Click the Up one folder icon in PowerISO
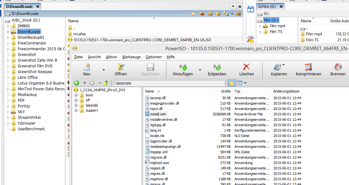Screen dimensions: 349x185 (106, 83)
